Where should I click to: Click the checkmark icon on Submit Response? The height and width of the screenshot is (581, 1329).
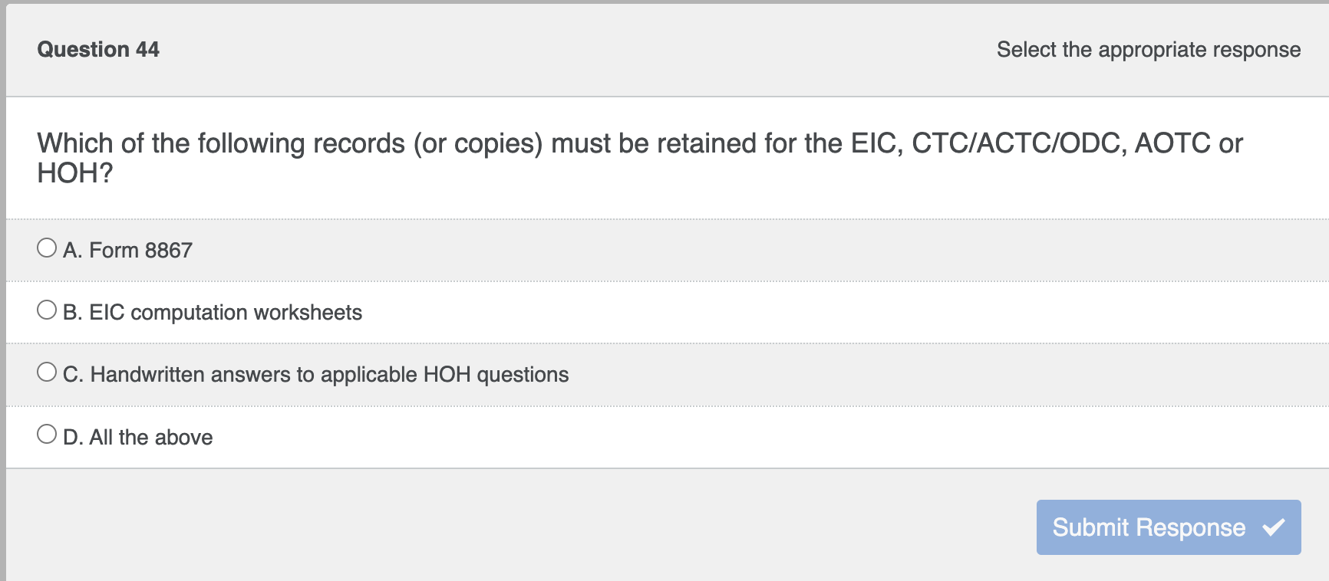(x=1274, y=527)
